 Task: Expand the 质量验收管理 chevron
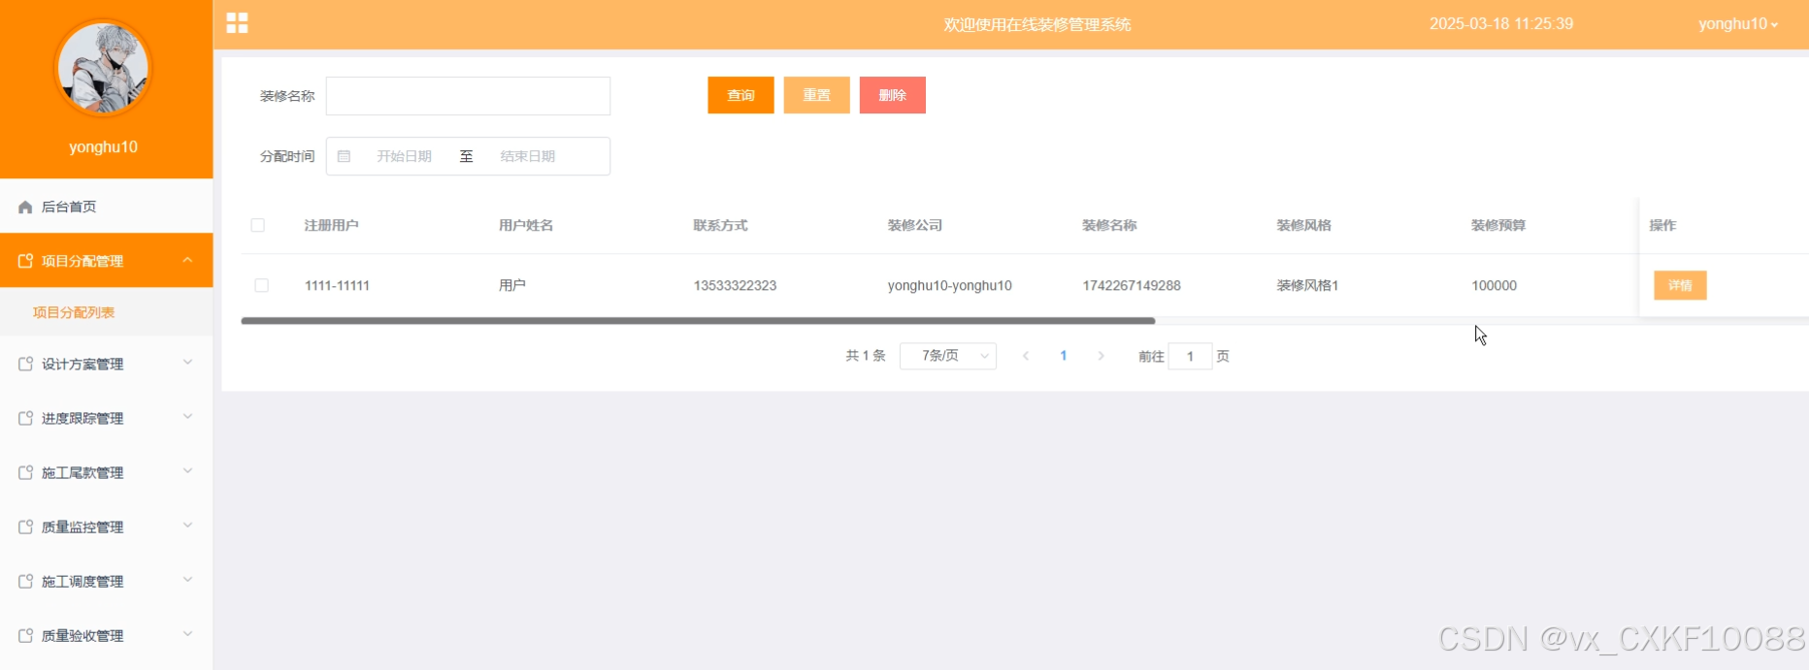[x=187, y=634]
